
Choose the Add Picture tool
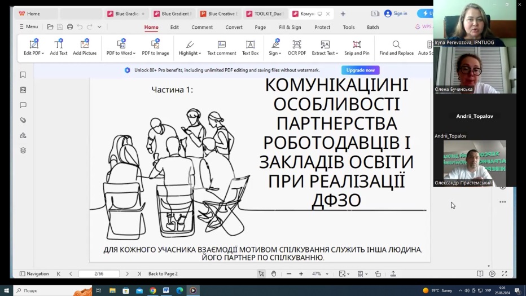pos(85,47)
